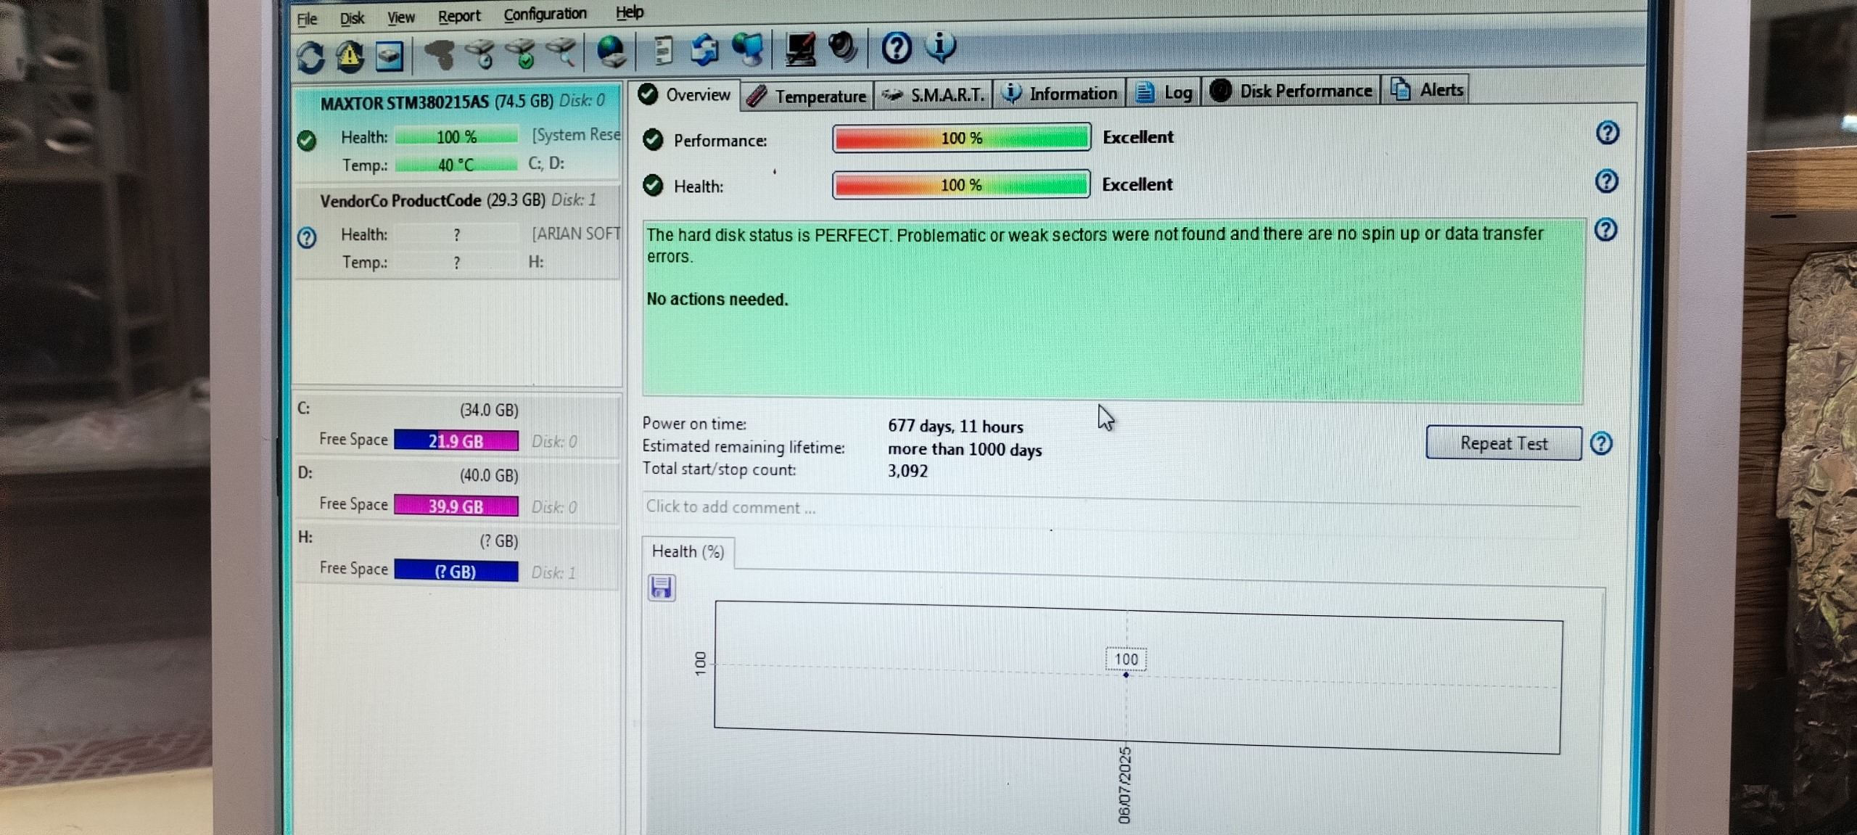
Task: Switch to the Overview tab
Action: point(685,95)
